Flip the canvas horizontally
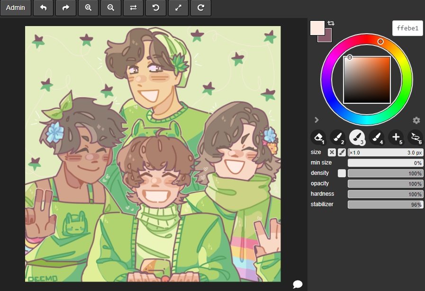Viewport: 425px width, 291px height. (133, 8)
